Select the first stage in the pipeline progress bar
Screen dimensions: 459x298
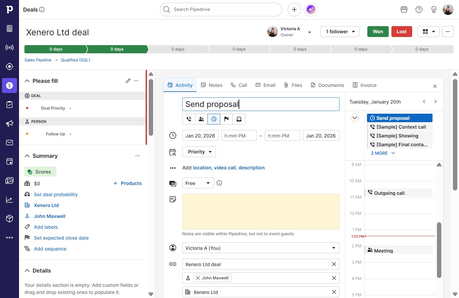pyautogui.click(x=55, y=49)
